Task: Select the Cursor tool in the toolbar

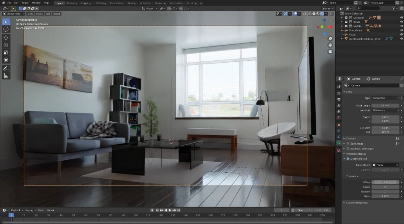Action: click(6, 29)
